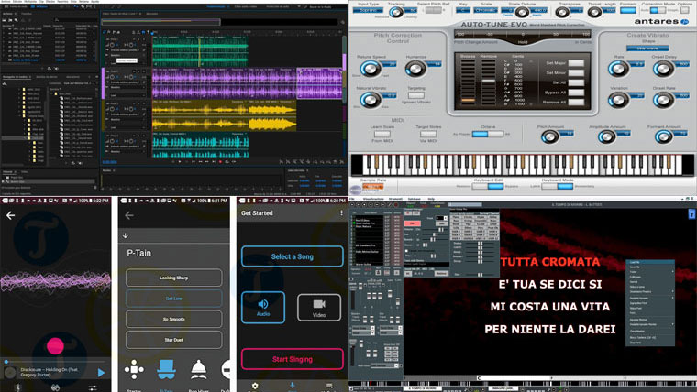Viewport: 697px width, 392px height.
Task: Click the Options button in Auto-Tune
Action: click(x=685, y=10)
